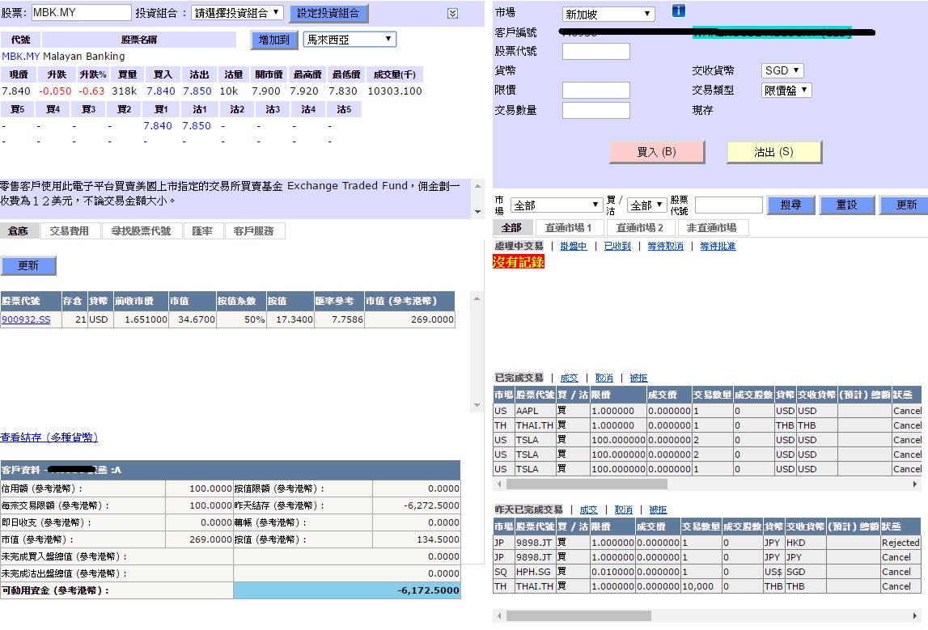This screenshot has height=630, width=928.
Task: Switch to the Transaction Fees tab
Action: [x=70, y=231]
